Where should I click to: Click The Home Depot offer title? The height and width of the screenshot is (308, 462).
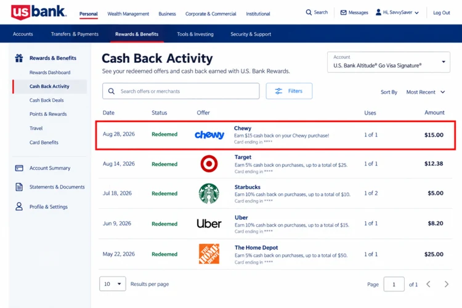point(256,248)
